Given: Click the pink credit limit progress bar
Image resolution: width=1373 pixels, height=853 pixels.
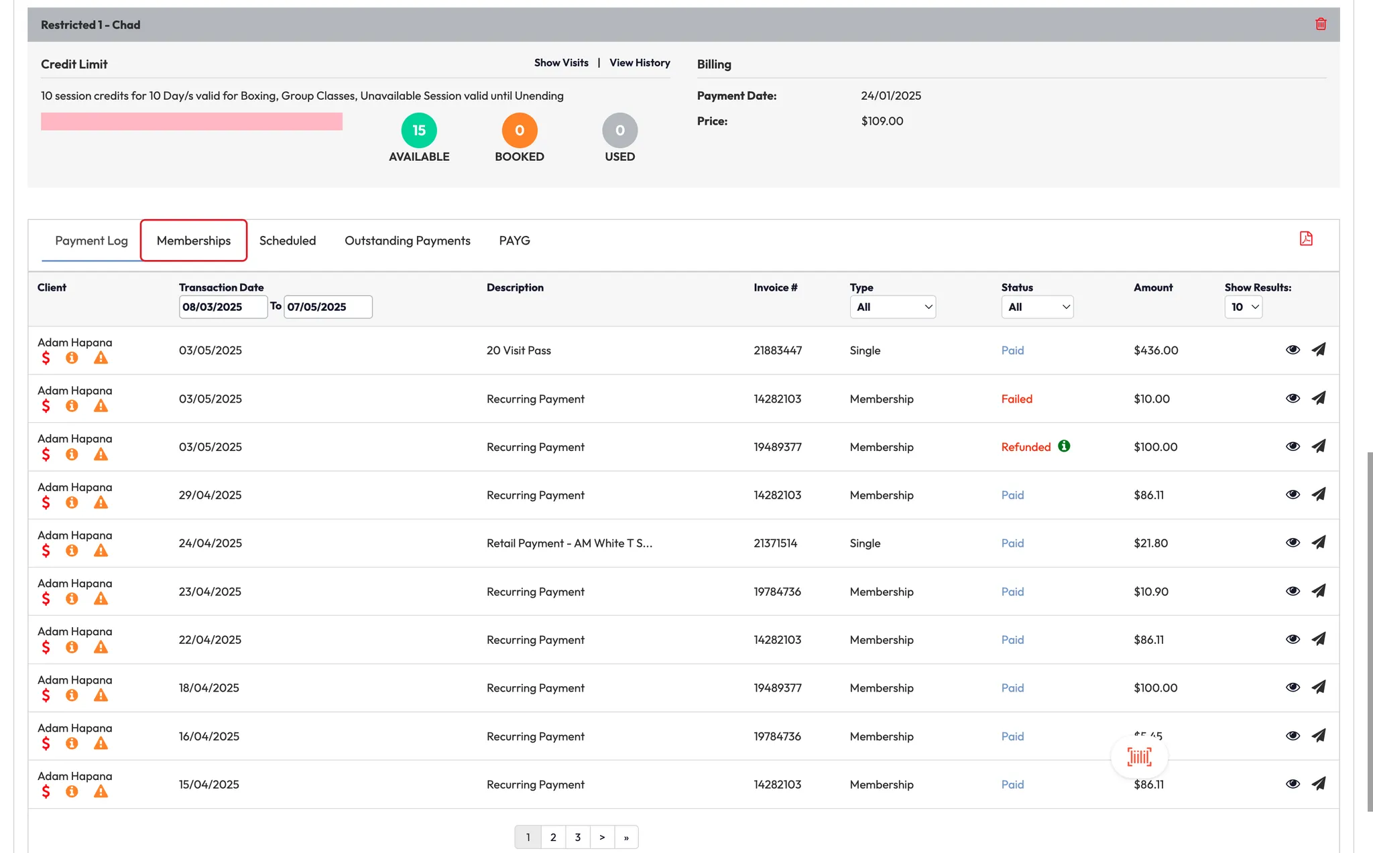Looking at the screenshot, I should (x=192, y=121).
